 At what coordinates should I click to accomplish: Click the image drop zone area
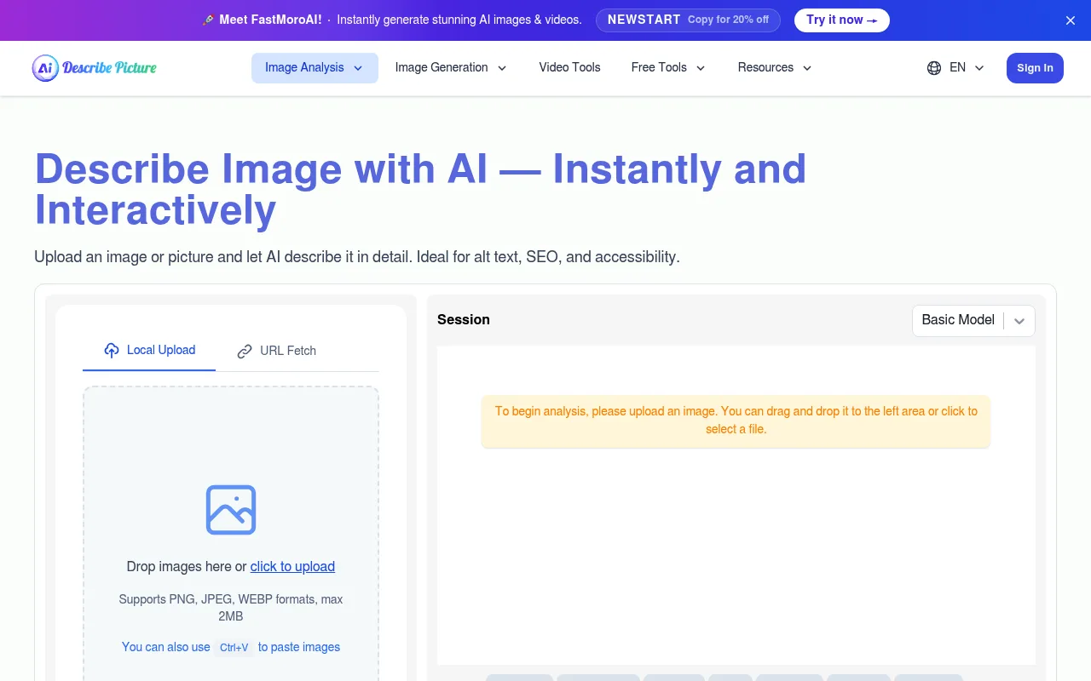(231, 534)
